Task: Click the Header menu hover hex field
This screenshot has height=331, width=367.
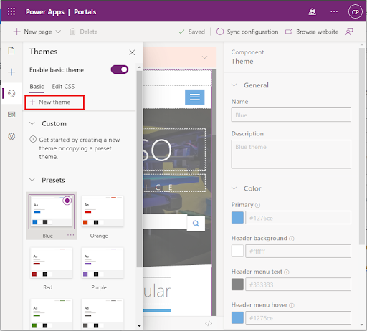Action: click(x=298, y=317)
